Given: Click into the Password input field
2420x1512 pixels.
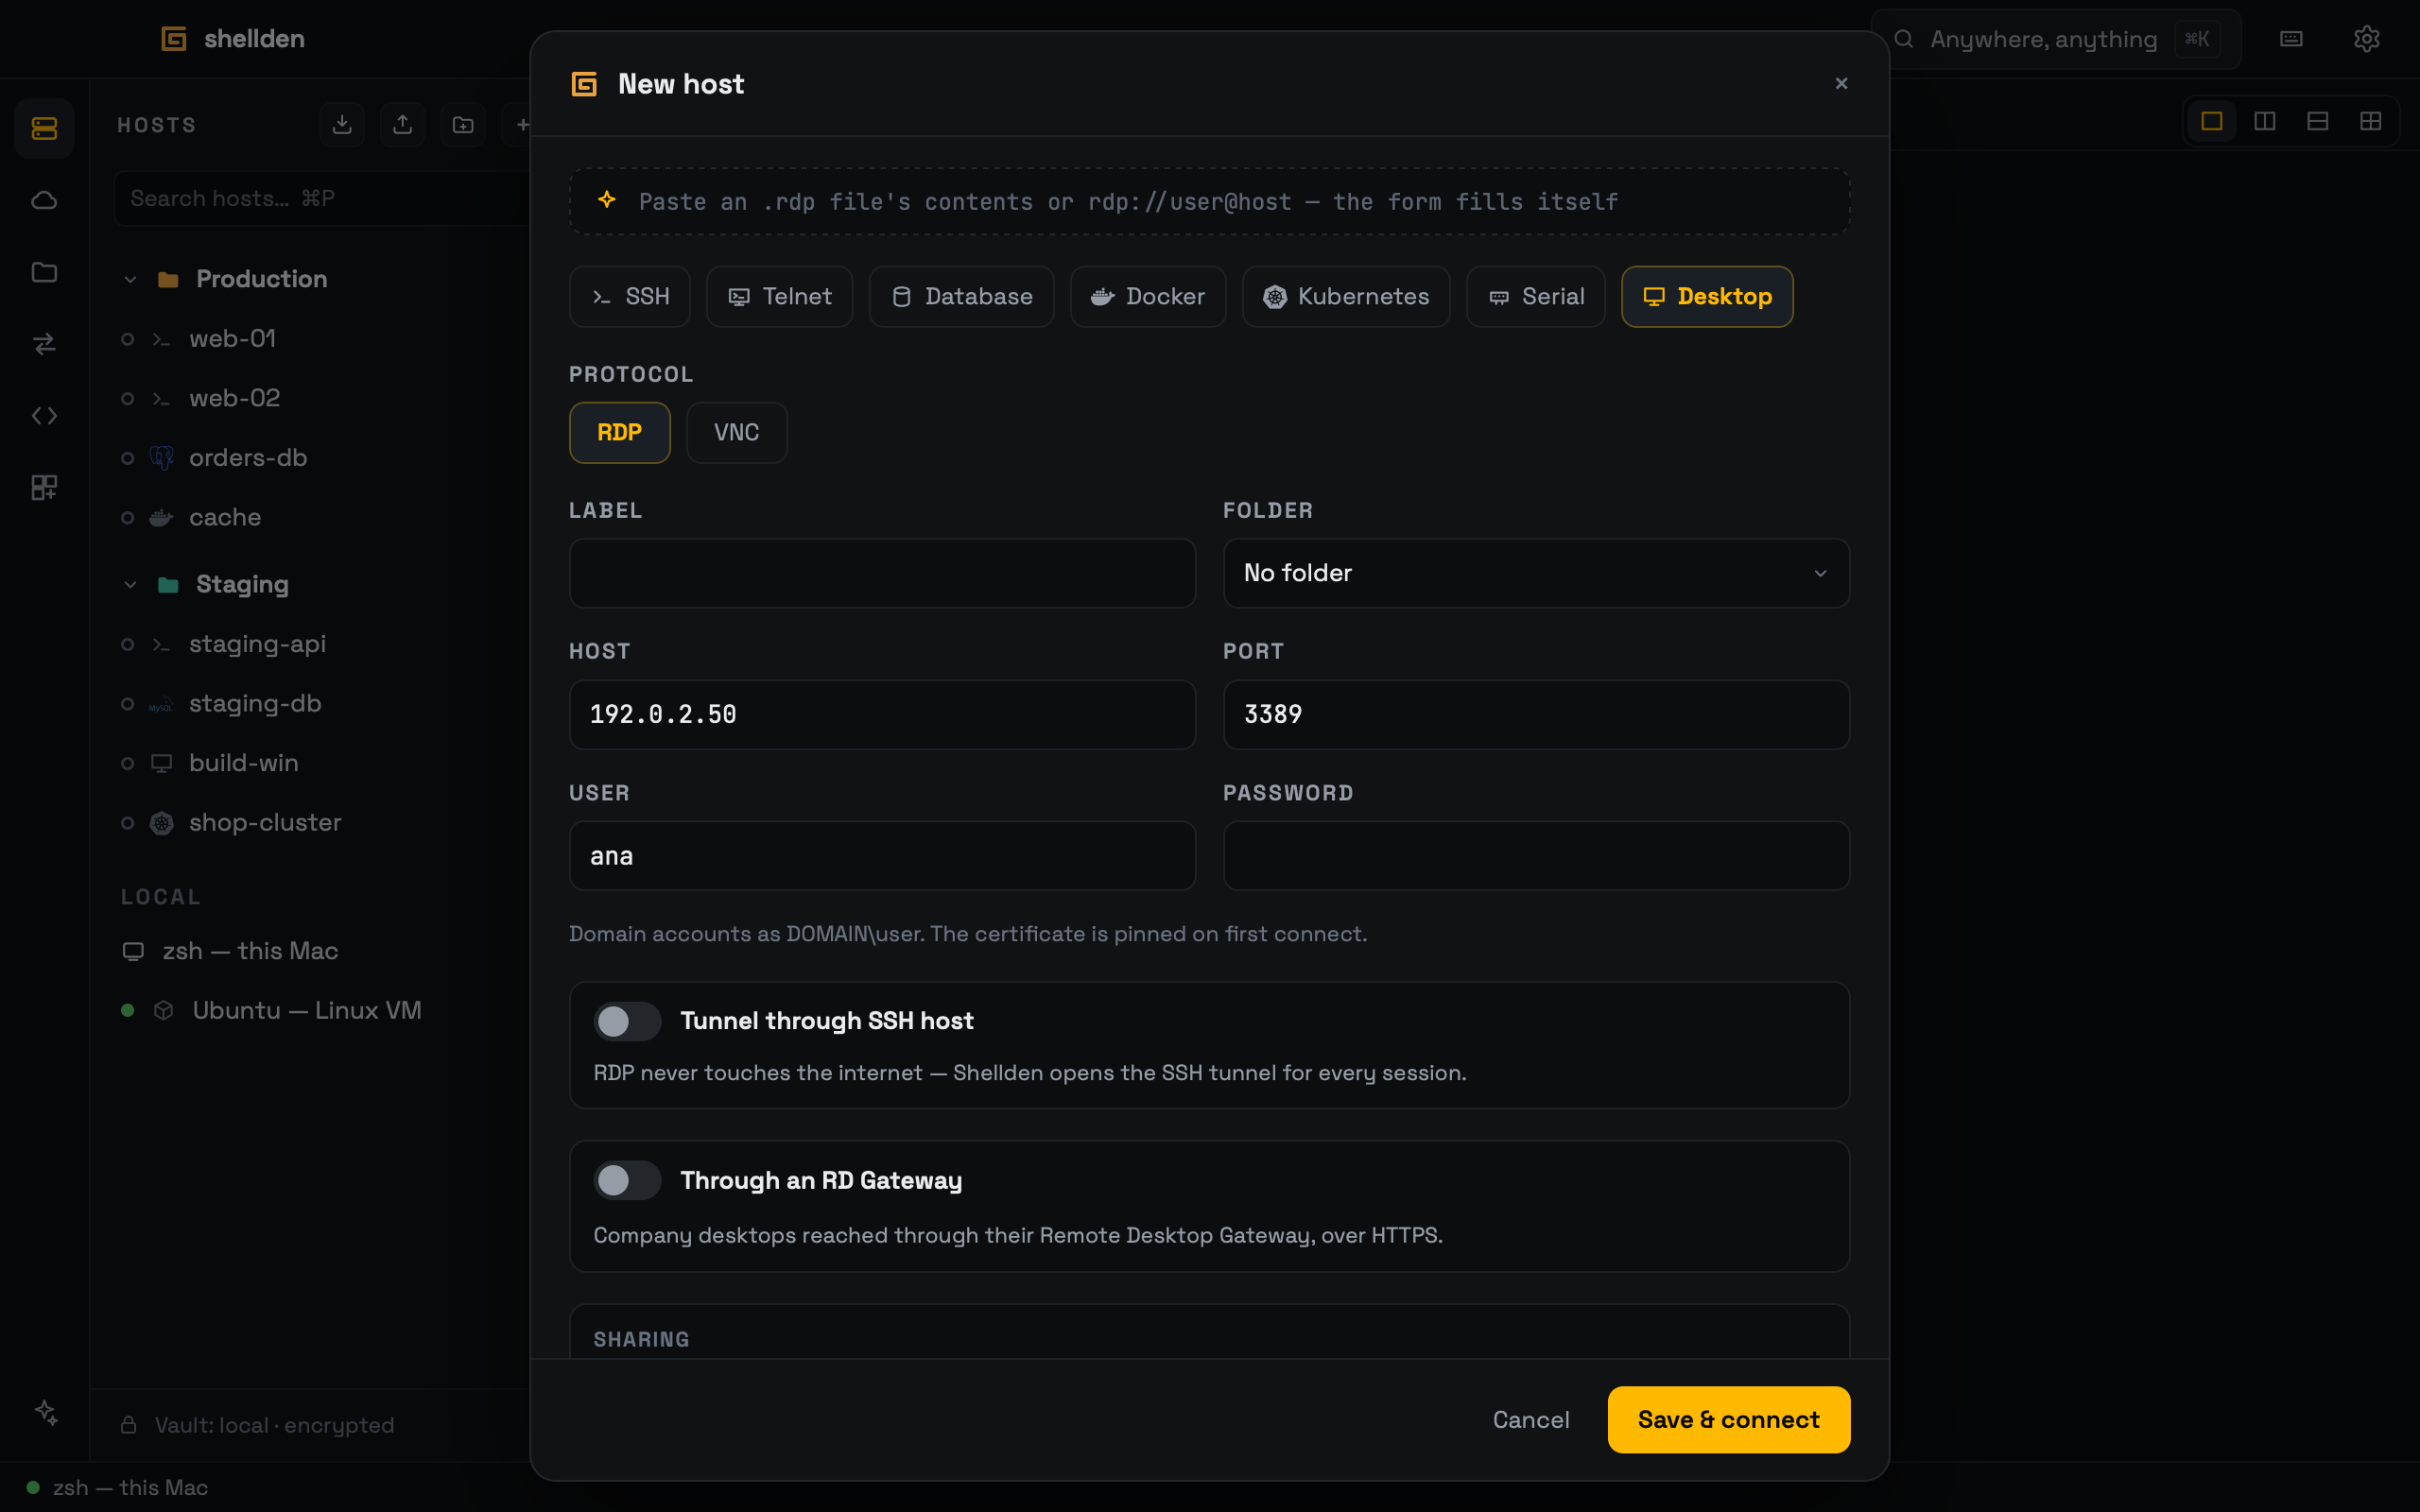Looking at the screenshot, I should pos(1536,856).
